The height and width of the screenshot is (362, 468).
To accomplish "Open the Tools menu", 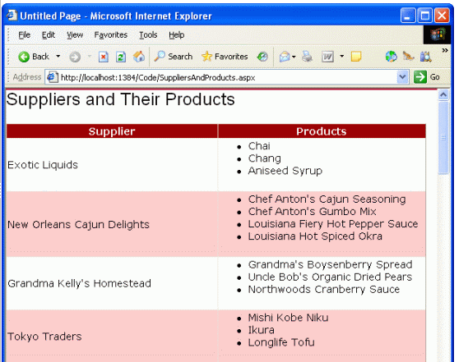I will click(x=148, y=34).
